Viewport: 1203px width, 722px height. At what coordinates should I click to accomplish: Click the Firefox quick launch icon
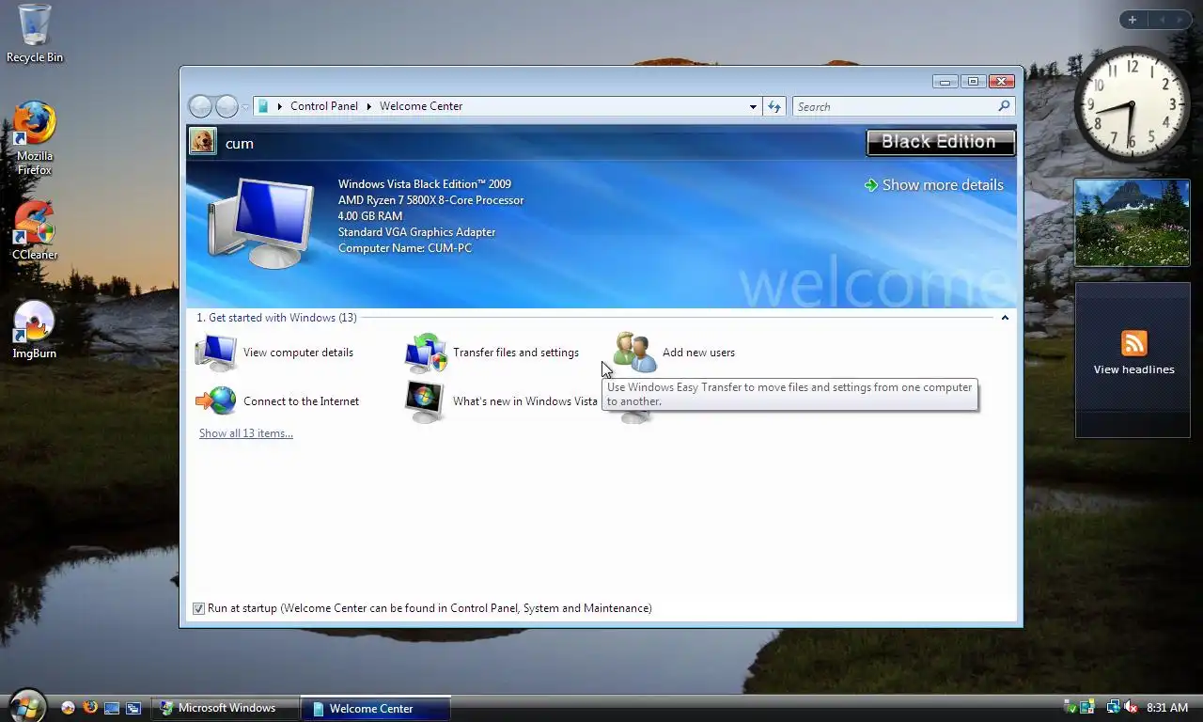point(90,708)
